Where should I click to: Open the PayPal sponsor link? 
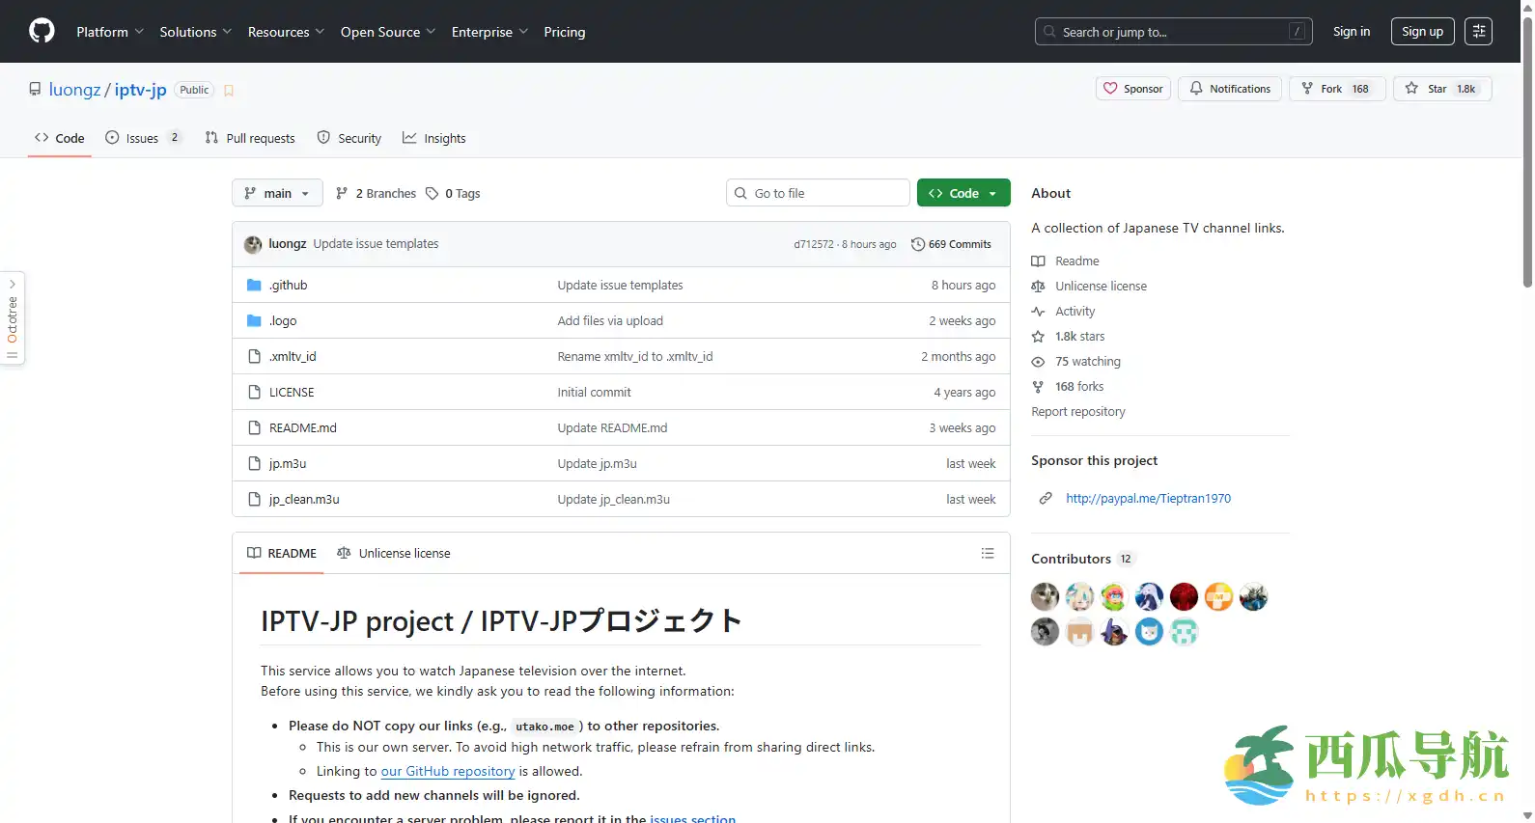pos(1148,499)
